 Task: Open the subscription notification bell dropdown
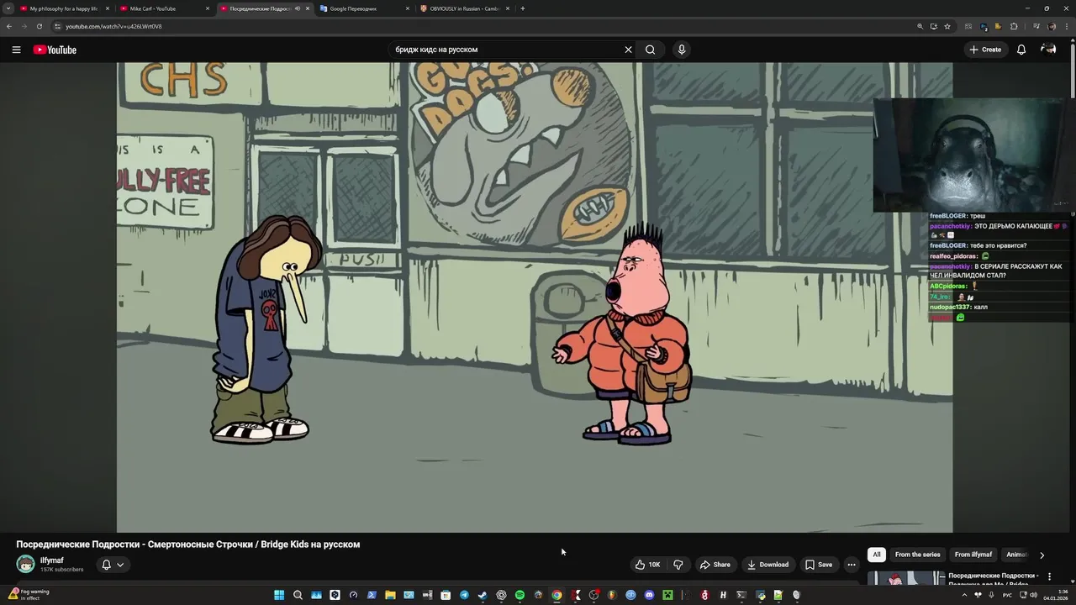(x=113, y=565)
